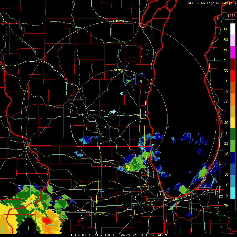Click the medium blue legend segment near 10
Image resolution: width=237 pixels, height=237 pixels.
(233, 169)
